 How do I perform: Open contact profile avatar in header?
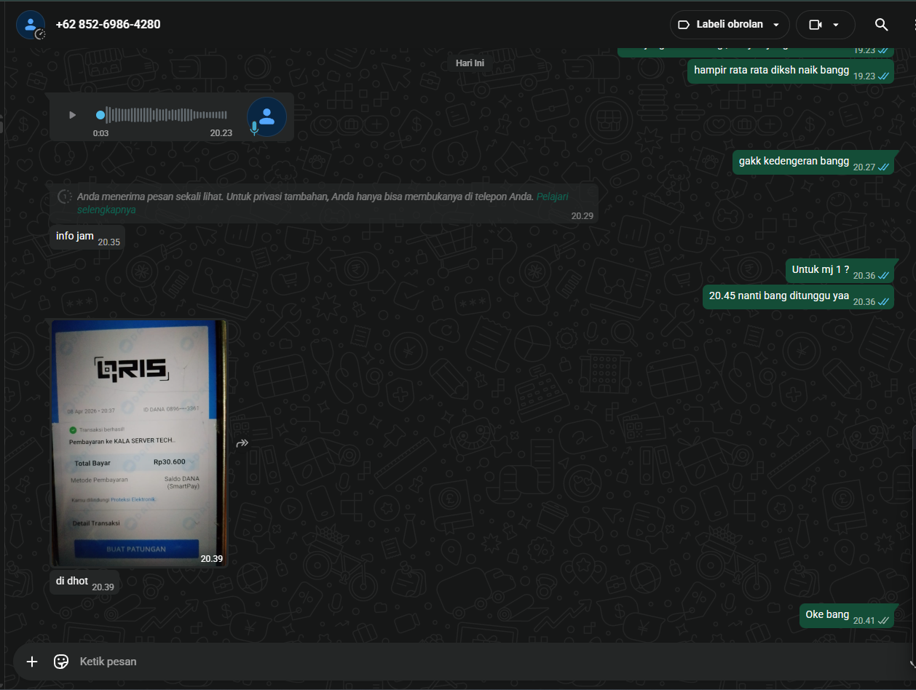[x=31, y=25]
